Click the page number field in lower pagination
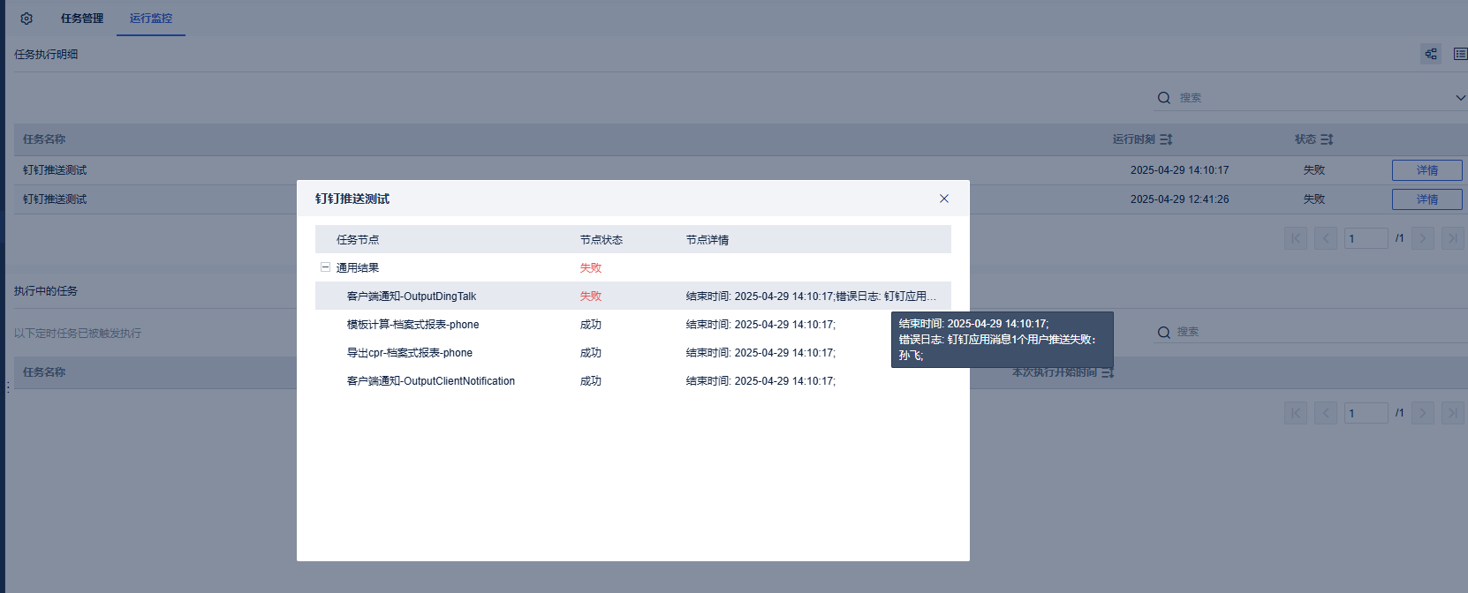 [x=1366, y=413]
